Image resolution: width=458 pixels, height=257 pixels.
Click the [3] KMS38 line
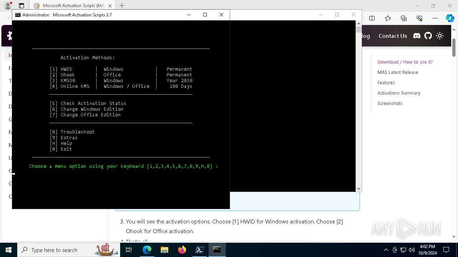tap(121, 80)
